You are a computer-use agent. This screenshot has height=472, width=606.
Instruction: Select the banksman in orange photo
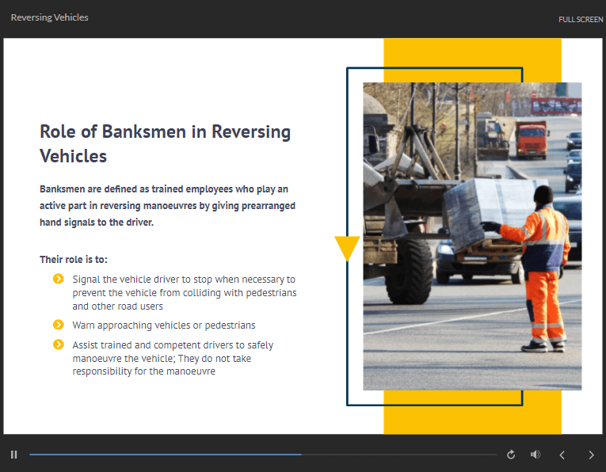pyautogui.click(x=472, y=236)
